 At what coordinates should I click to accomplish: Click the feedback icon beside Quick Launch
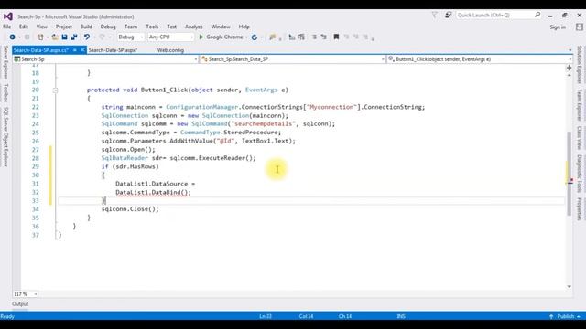click(448, 15)
